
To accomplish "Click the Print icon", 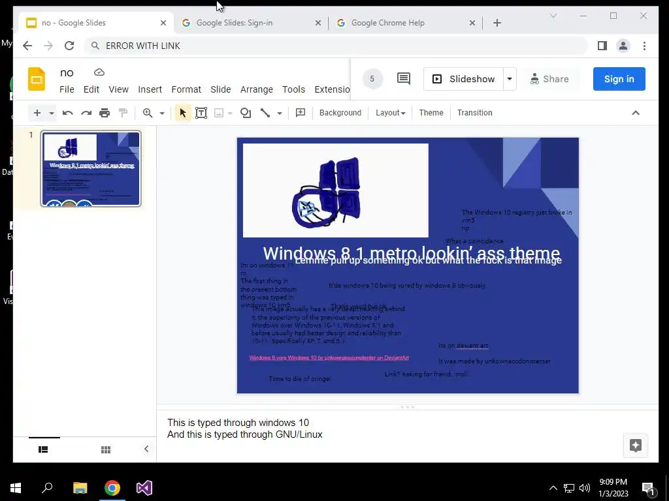I will [105, 113].
